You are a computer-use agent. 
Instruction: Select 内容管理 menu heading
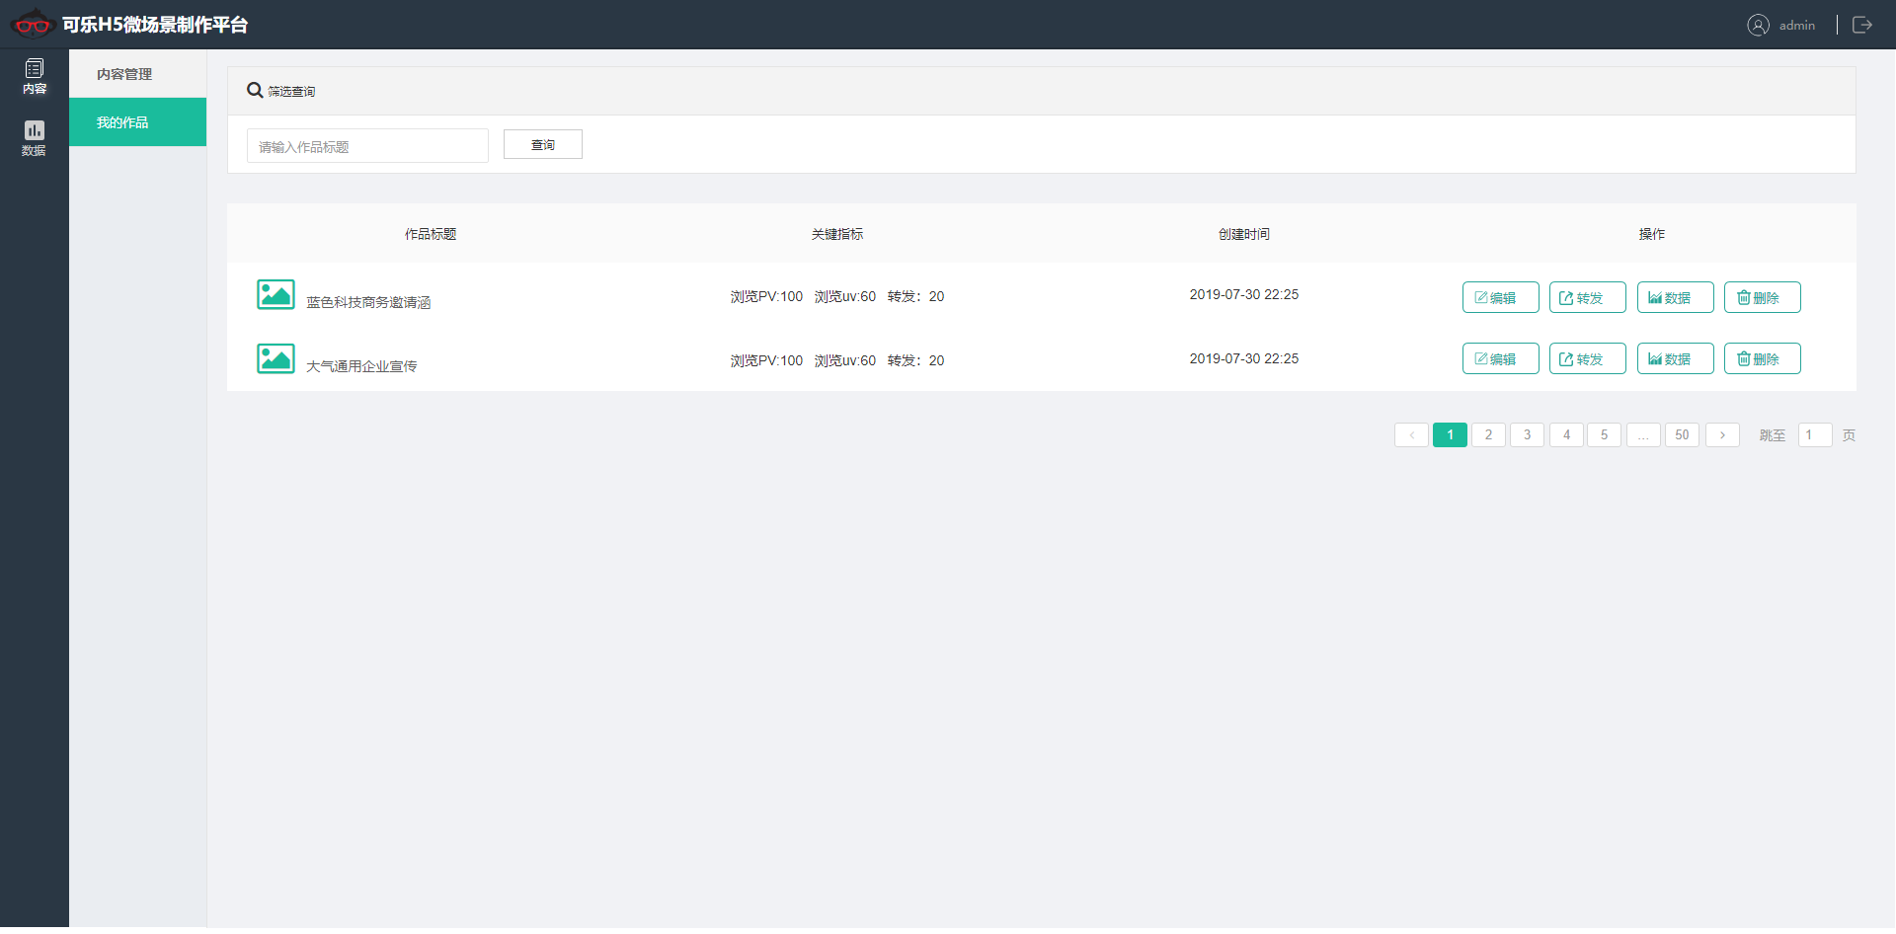pos(124,74)
